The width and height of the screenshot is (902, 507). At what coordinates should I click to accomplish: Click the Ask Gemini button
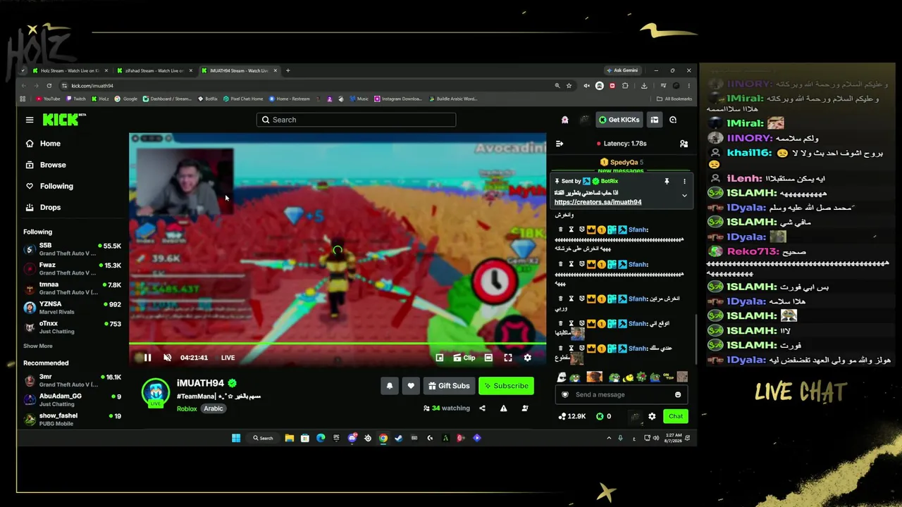[622, 70]
